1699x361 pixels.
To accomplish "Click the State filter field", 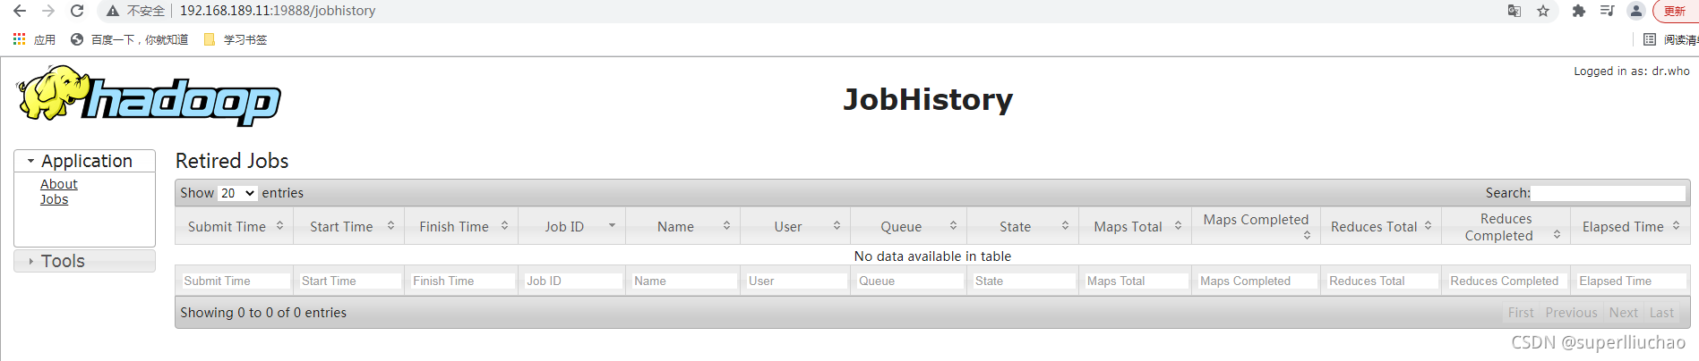I will pyautogui.click(x=1024, y=281).
